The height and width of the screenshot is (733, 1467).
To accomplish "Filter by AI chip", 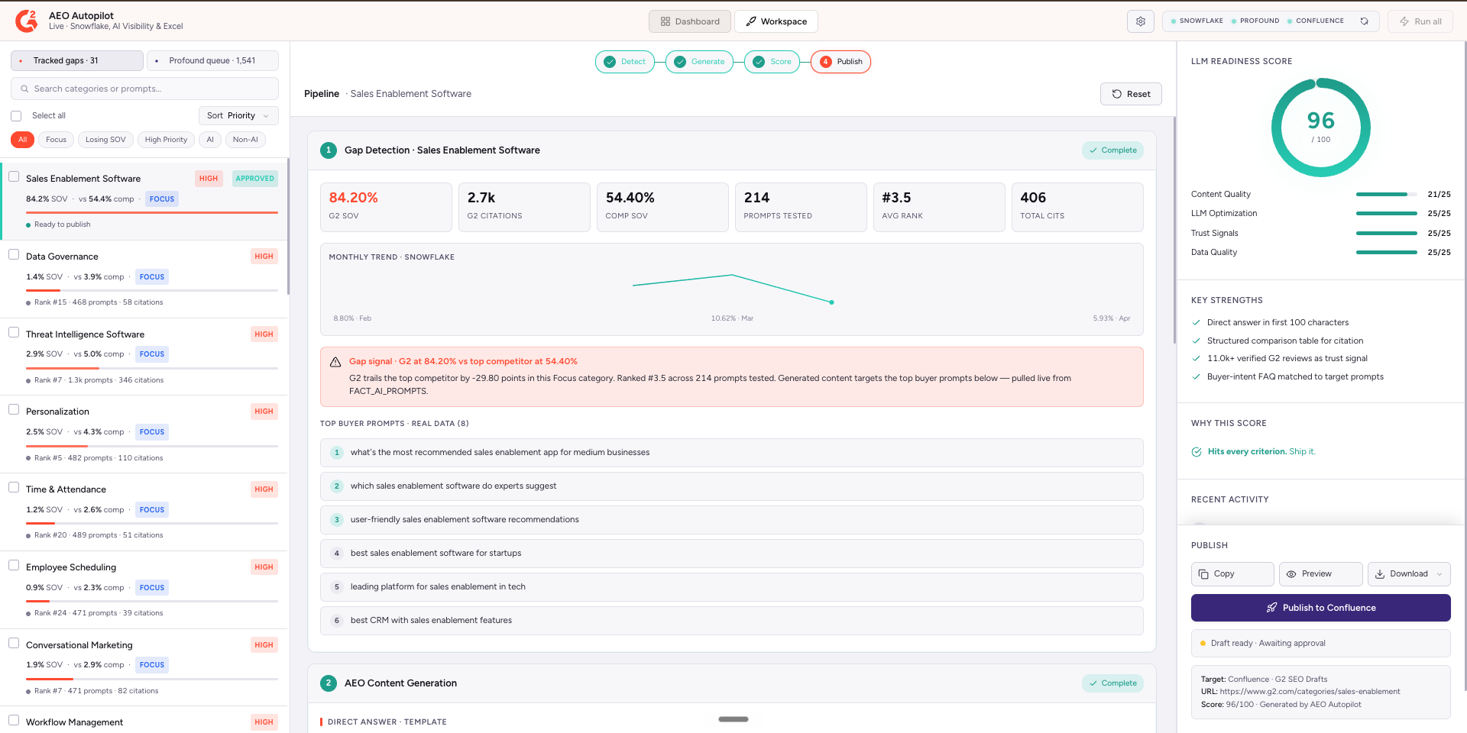I will pos(210,140).
